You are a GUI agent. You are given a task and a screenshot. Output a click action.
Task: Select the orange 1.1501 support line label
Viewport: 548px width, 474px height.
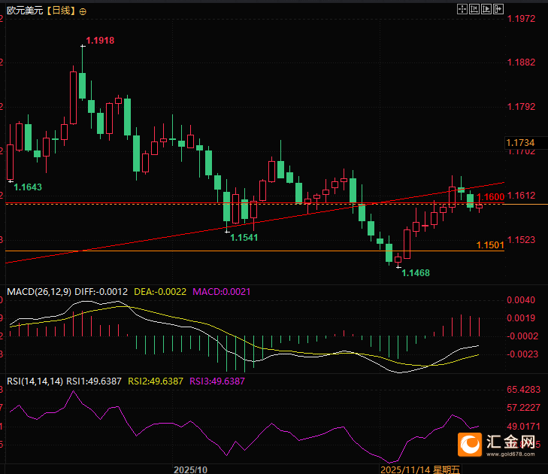[490, 245]
